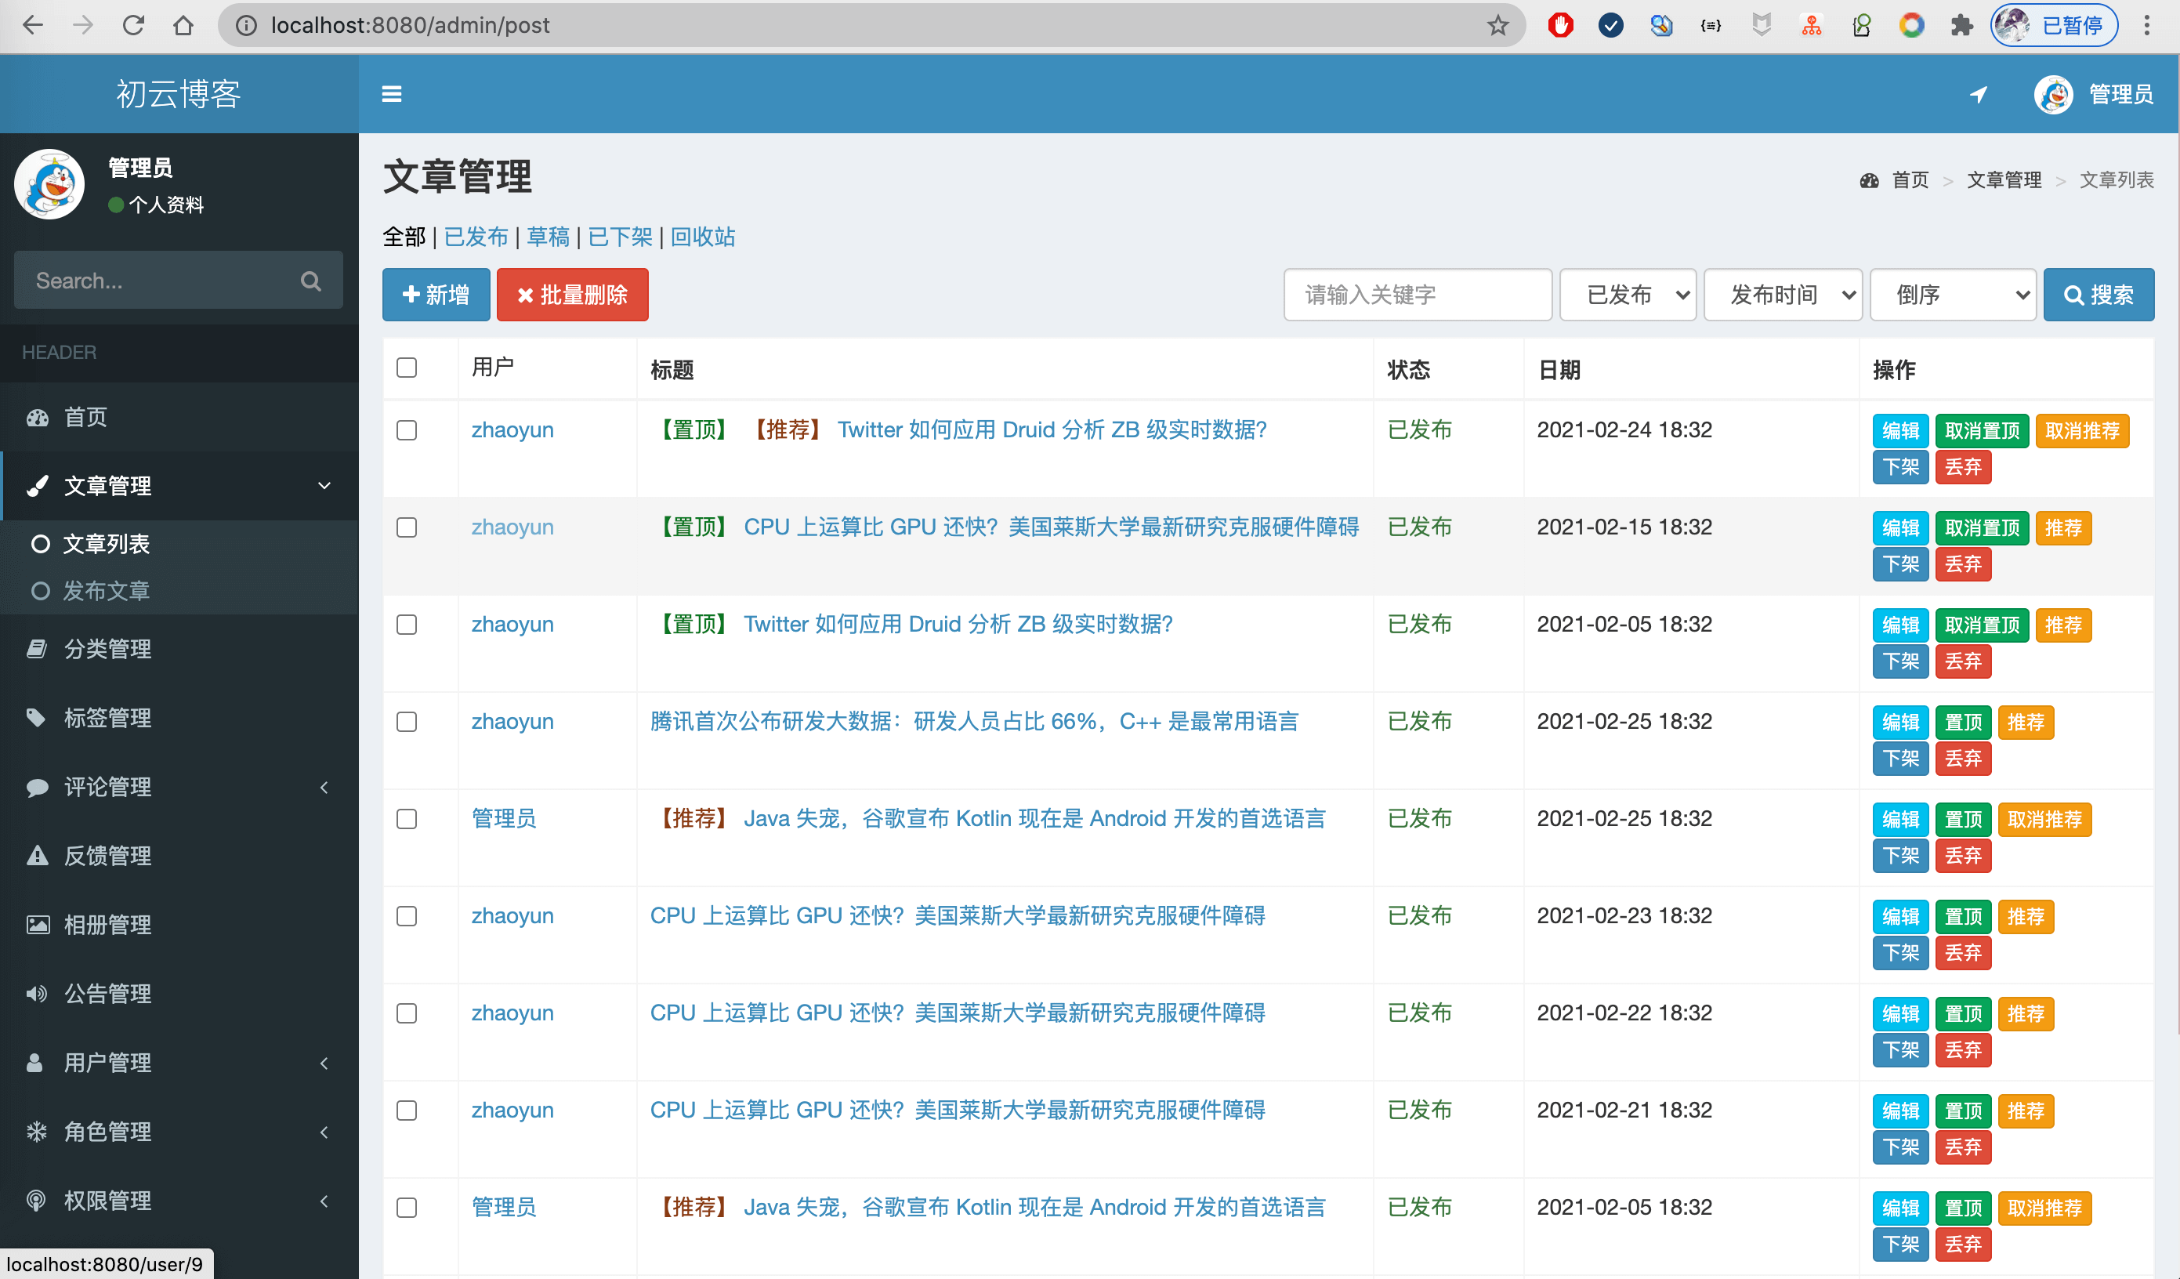Check the select-all checkbox in table header

[x=407, y=368]
